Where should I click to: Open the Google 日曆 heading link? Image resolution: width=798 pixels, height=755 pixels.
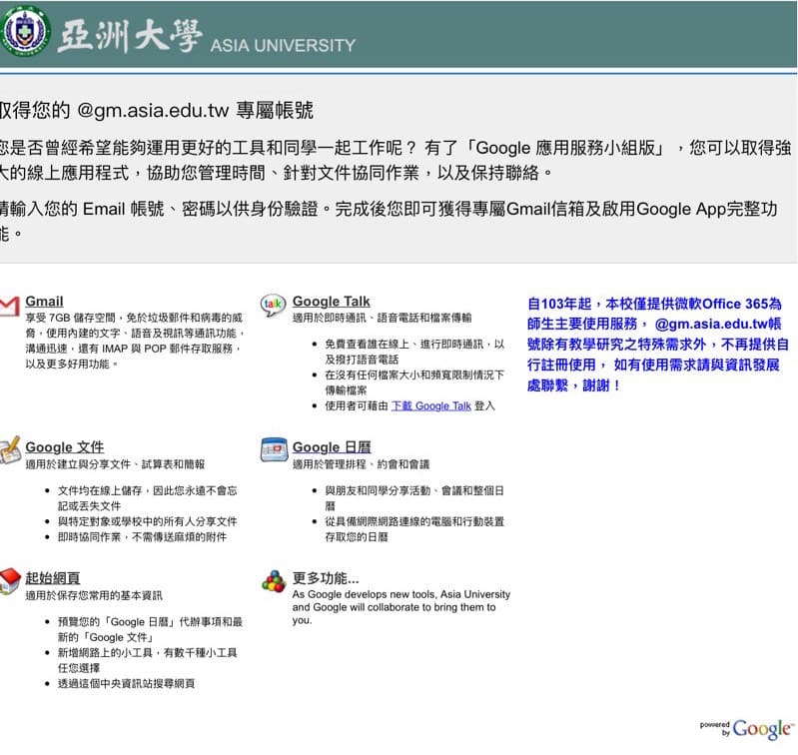(x=332, y=447)
